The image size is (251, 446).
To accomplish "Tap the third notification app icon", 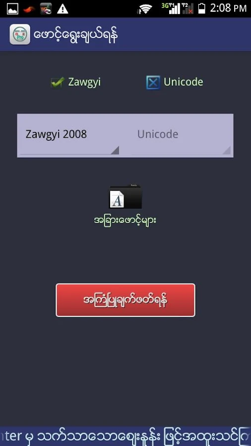I will (46, 9).
